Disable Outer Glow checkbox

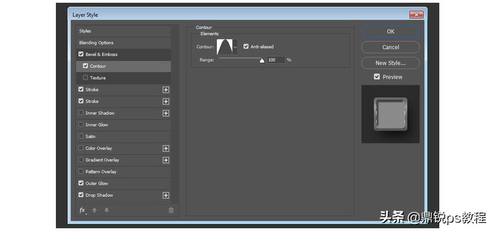point(81,183)
